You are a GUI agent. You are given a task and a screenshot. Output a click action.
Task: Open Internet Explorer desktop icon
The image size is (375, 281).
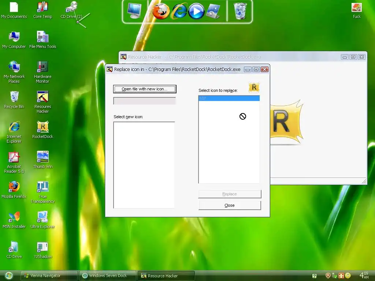(x=14, y=132)
